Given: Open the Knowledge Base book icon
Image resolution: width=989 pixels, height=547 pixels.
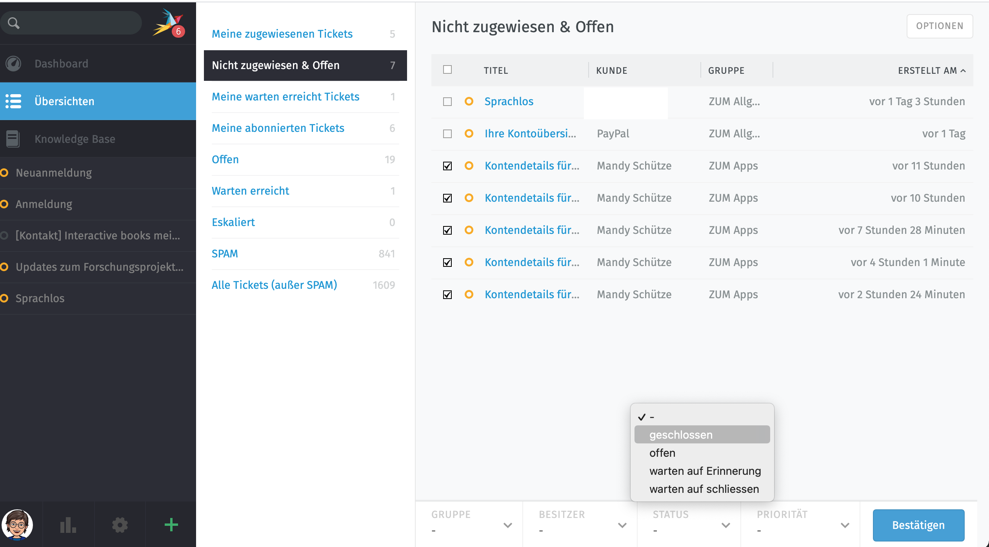Looking at the screenshot, I should 13,139.
